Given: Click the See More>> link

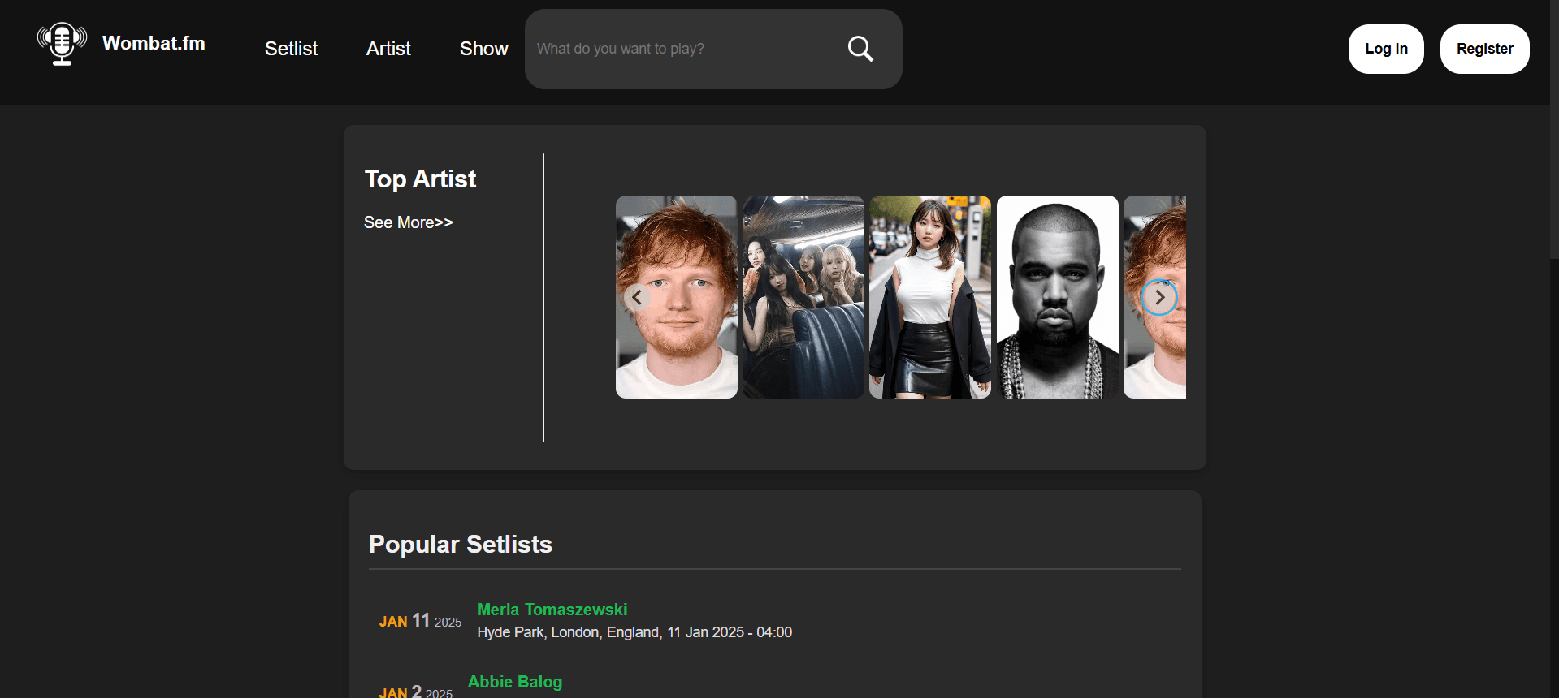Looking at the screenshot, I should 408,222.
